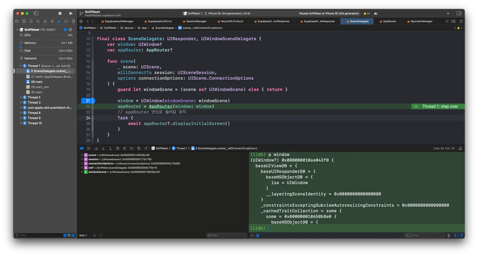Image resolution: width=478 pixels, height=256 pixels.
Task: Click the App folder breadcrumb
Action: pyautogui.click(x=142, y=28)
